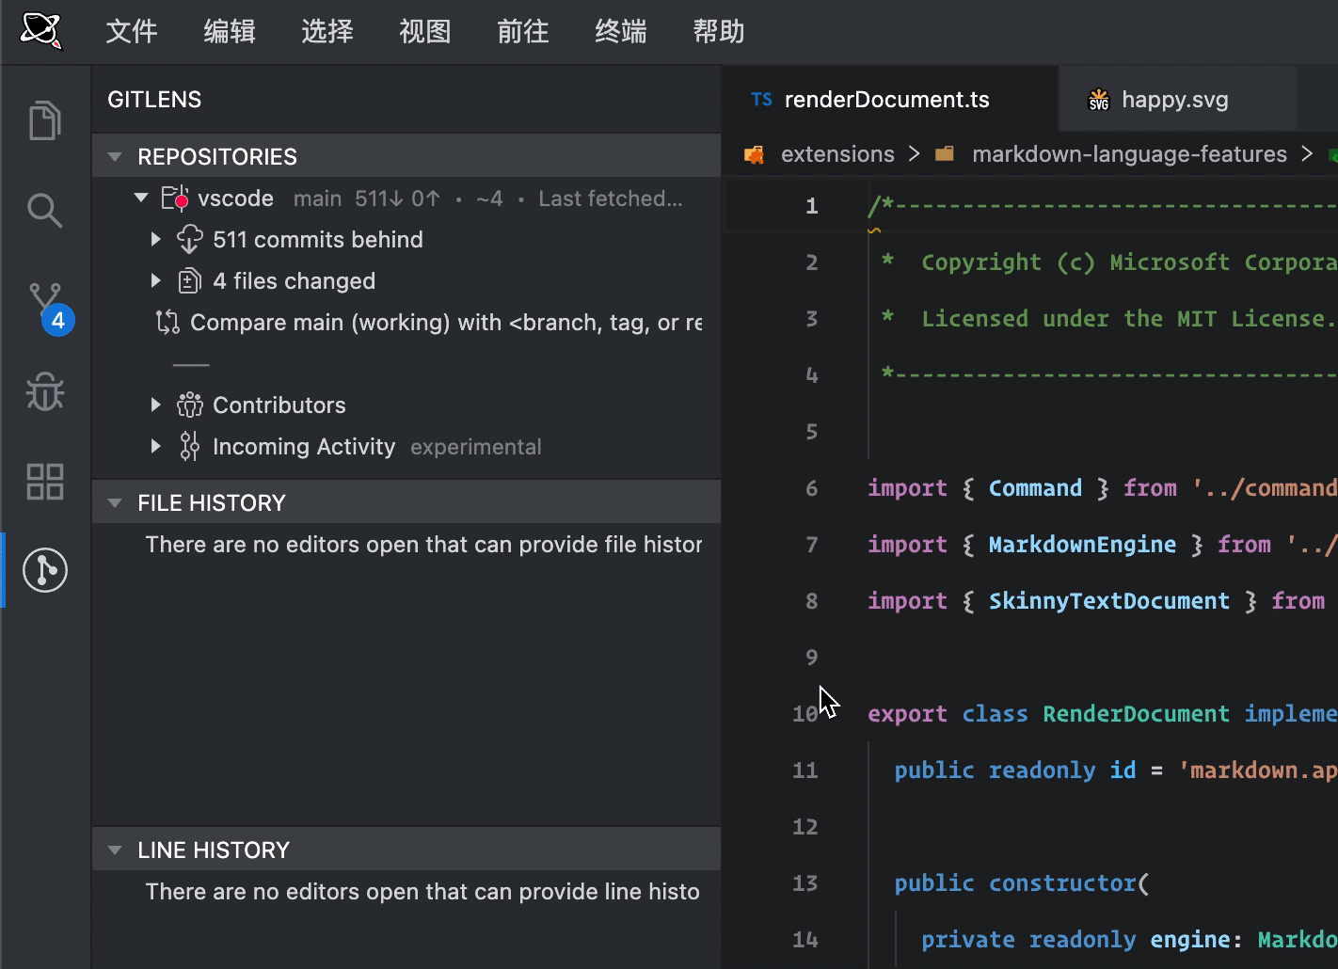Viewport: 1338px width, 969px height.
Task: Click the no line history message
Action: [422, 892]
